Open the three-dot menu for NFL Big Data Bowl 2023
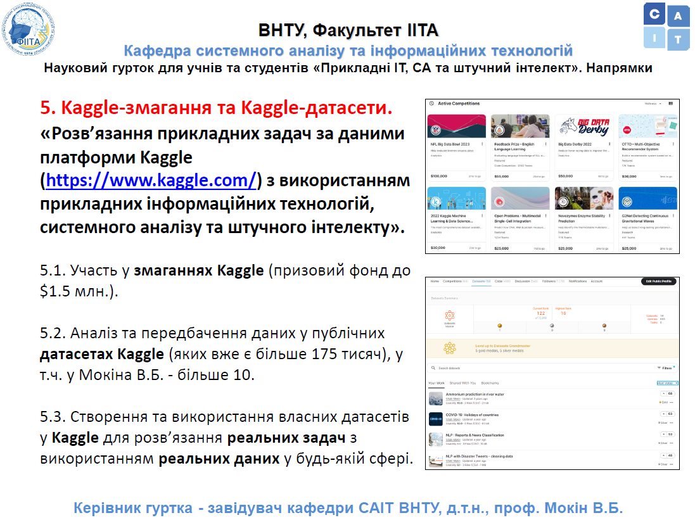Viewport: 695px width, 520px height. 482,144
